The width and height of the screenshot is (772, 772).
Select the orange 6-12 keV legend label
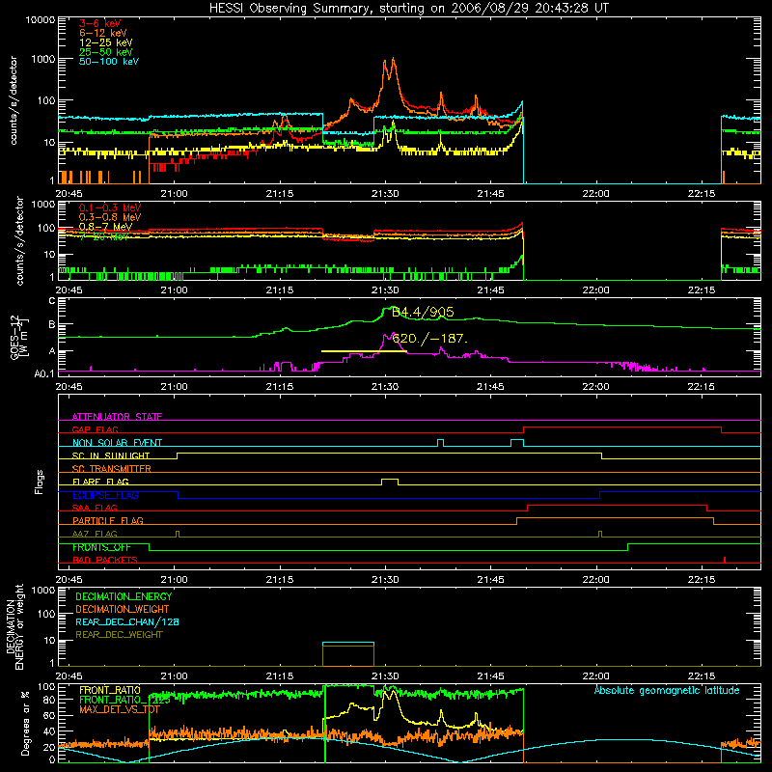point(103,33)
